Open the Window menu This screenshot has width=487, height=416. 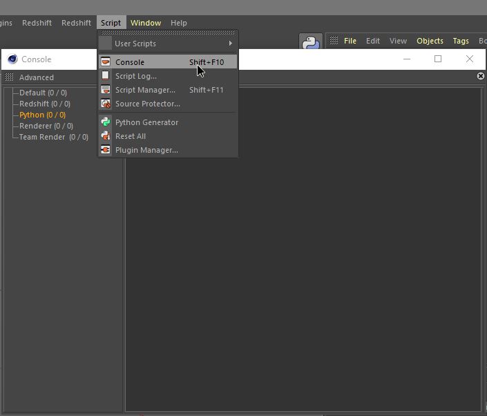pos(145,23)
